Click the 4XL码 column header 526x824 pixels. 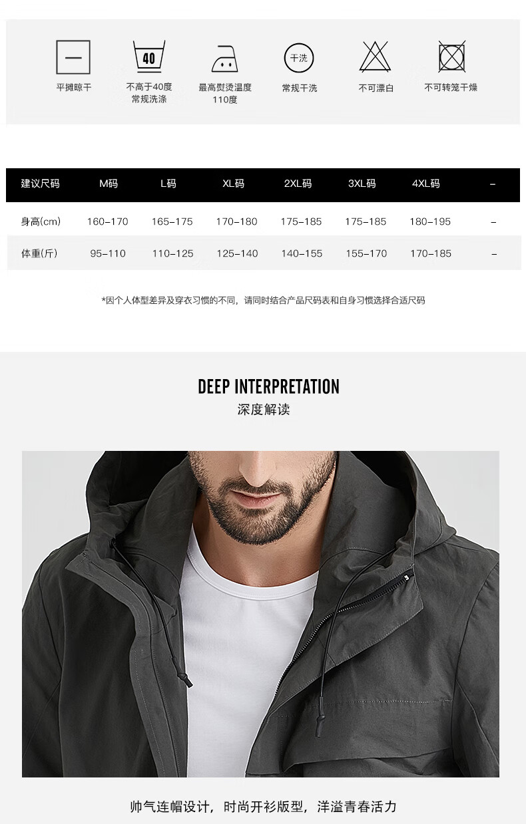(x=426, y=184)
